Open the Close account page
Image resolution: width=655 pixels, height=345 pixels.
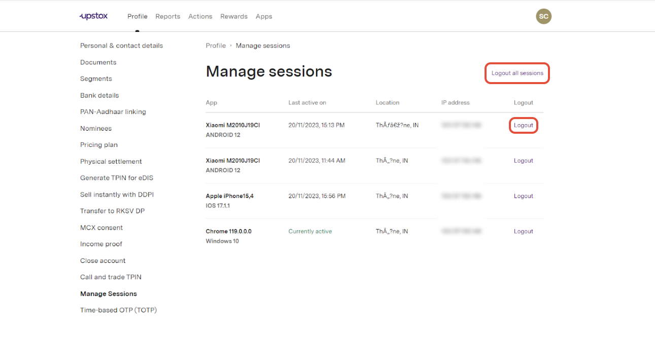point(103,261)
